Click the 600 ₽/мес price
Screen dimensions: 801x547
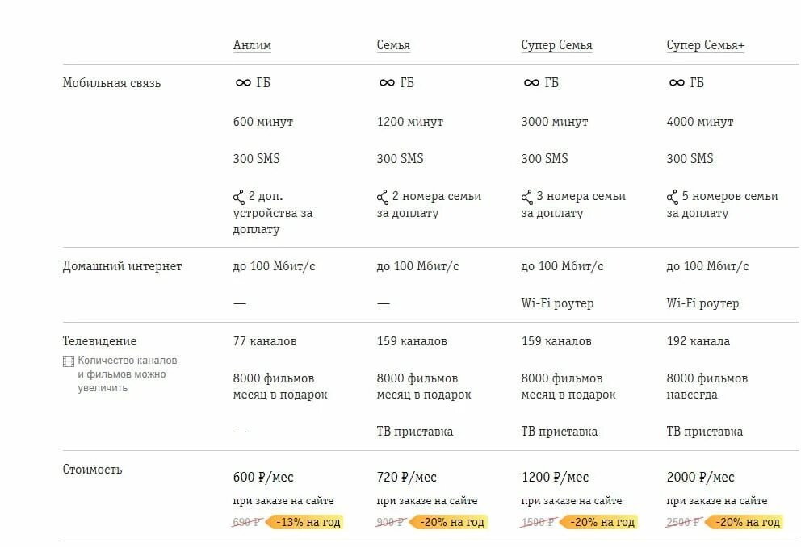(x=263, y=478)
